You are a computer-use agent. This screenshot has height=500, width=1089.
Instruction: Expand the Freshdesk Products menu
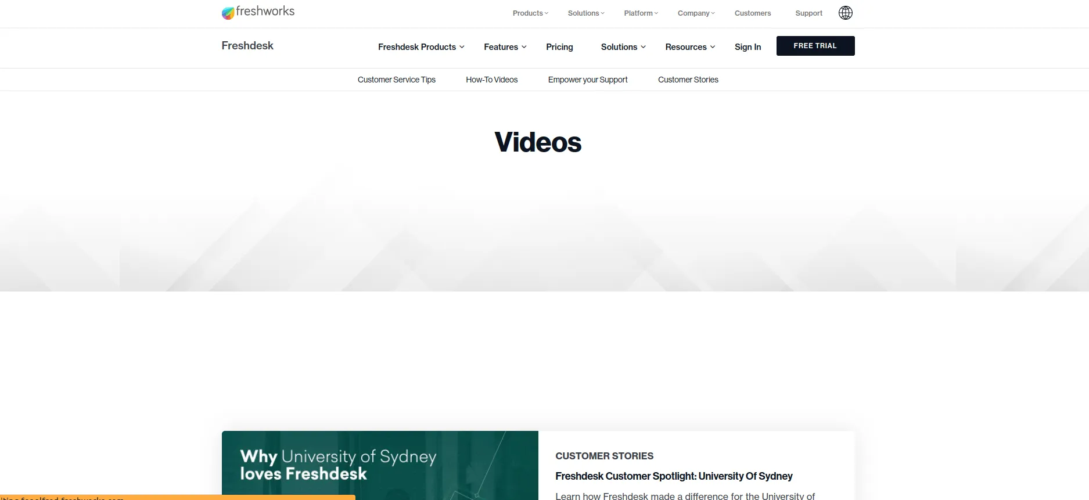point(421,47)
